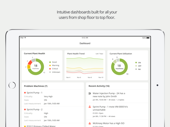170x127 pixels.
Task: Click the red status dot for Sprint Pump - 2
Action: 25,110
